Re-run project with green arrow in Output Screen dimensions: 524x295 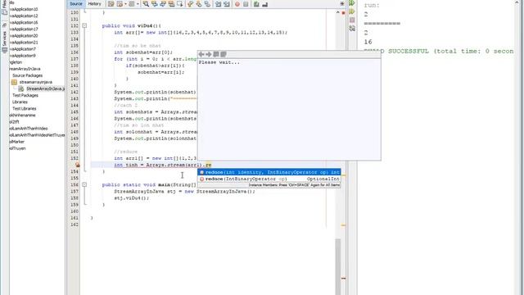[352, 3]
